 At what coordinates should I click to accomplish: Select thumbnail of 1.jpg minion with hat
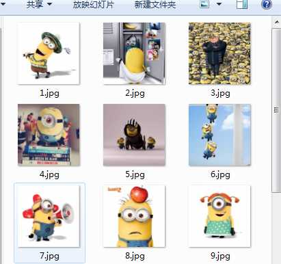(49, 53)
